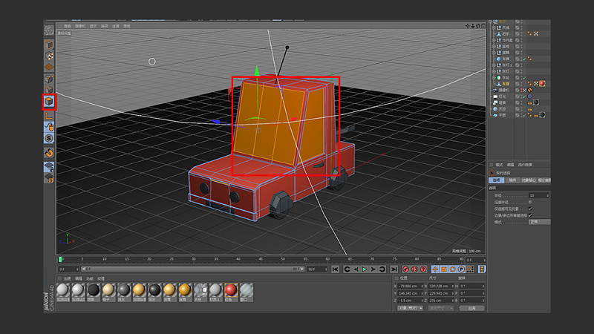Select the Texture mode checkered cube icon

click(49, 56)
